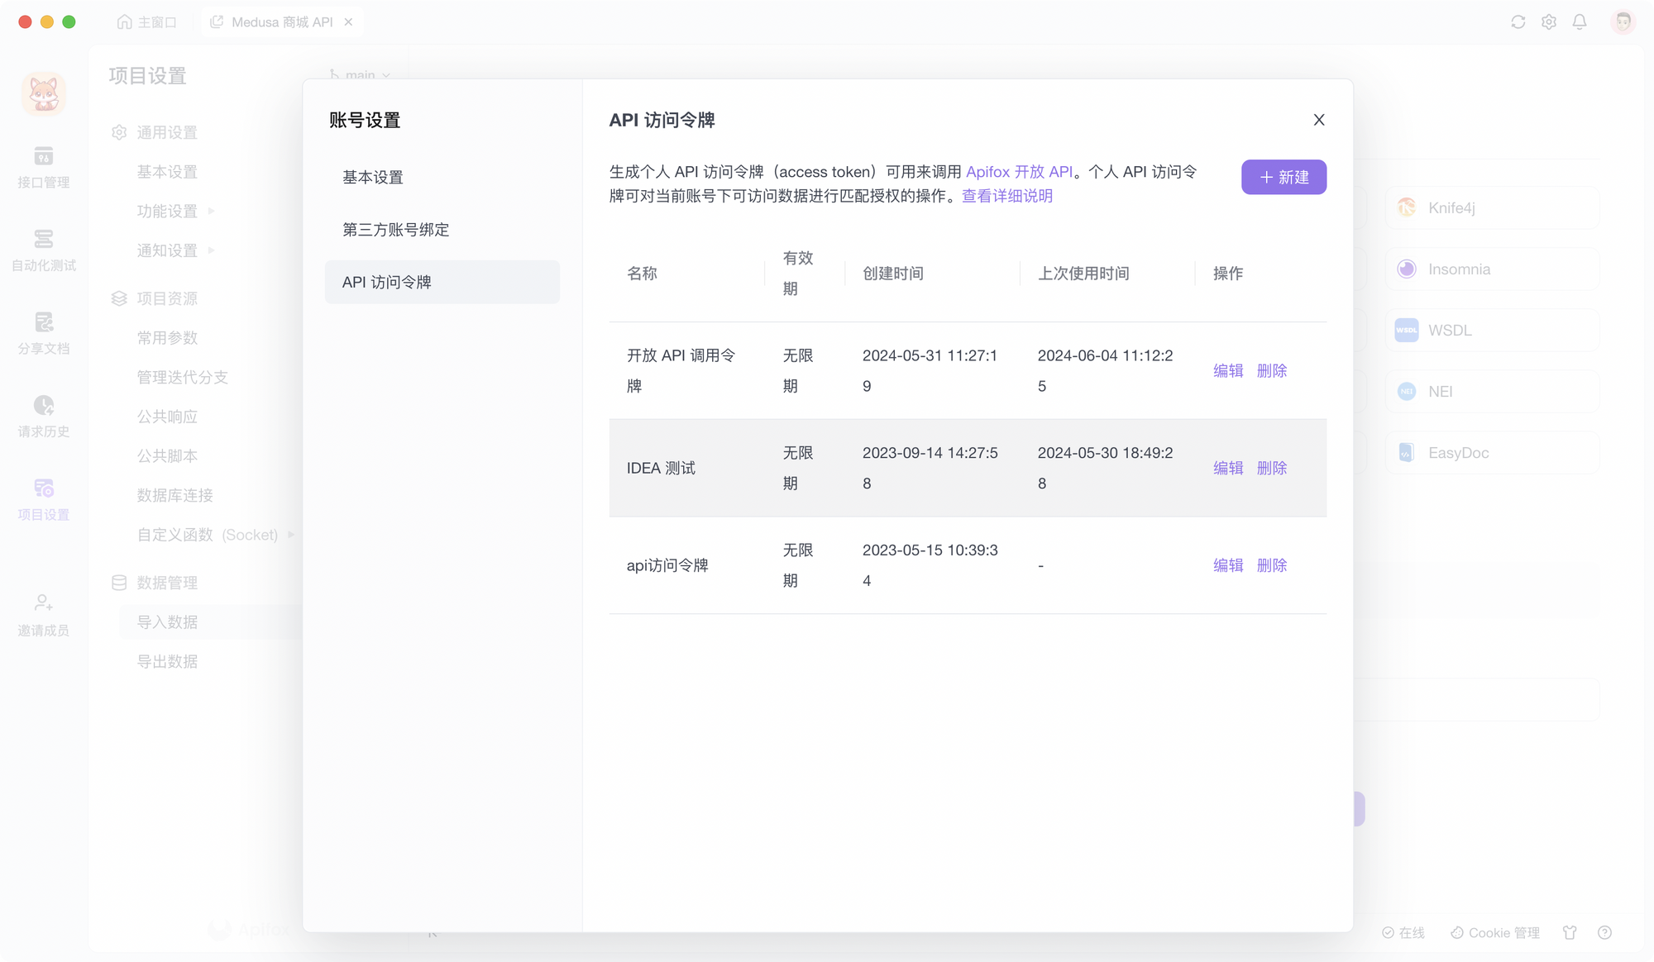Edit the IDEA 测试 token
Screen dimensions: 1654x962
coord(1228,468)
